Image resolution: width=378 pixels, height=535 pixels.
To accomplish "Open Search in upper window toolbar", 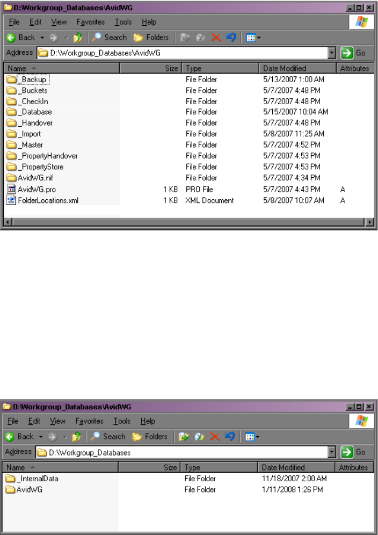I will tap(109, 38).
